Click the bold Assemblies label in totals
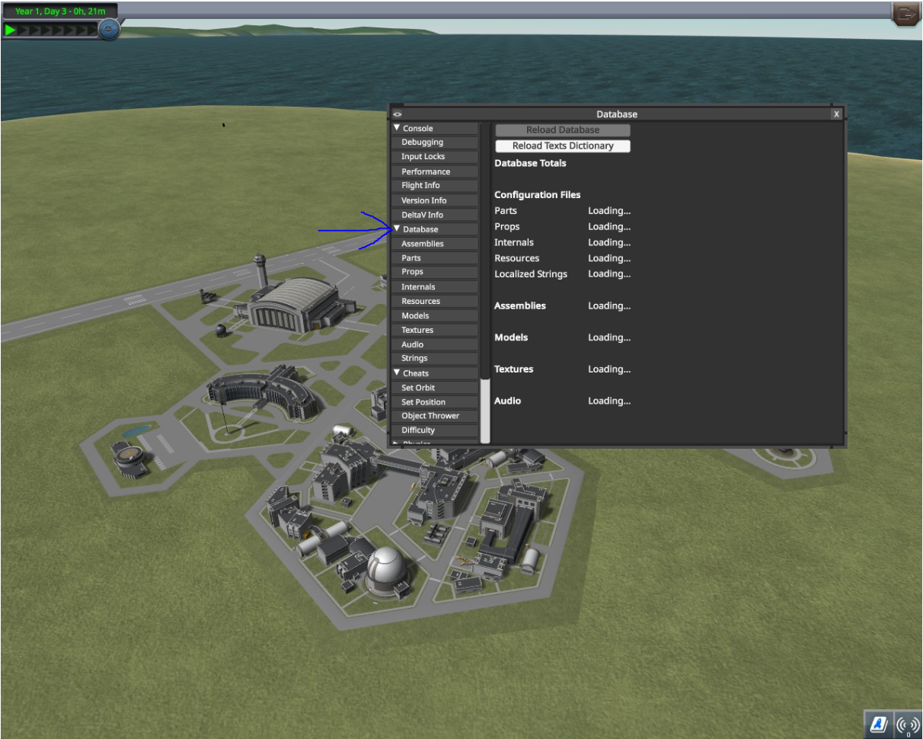923x739 pixels. click(520, 306)
